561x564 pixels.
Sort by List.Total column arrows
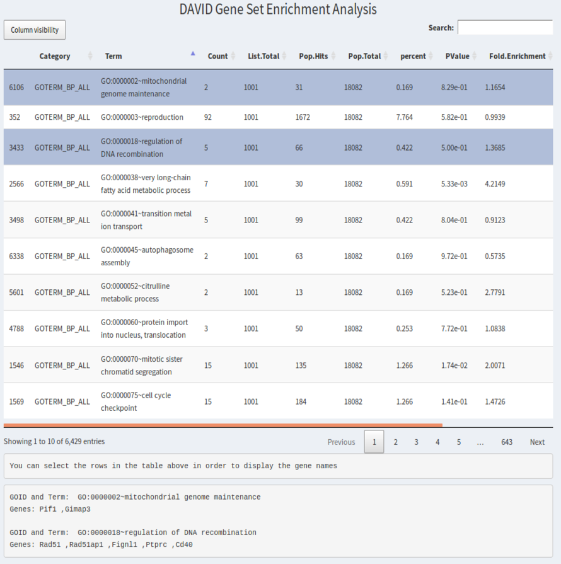[284, 56]
